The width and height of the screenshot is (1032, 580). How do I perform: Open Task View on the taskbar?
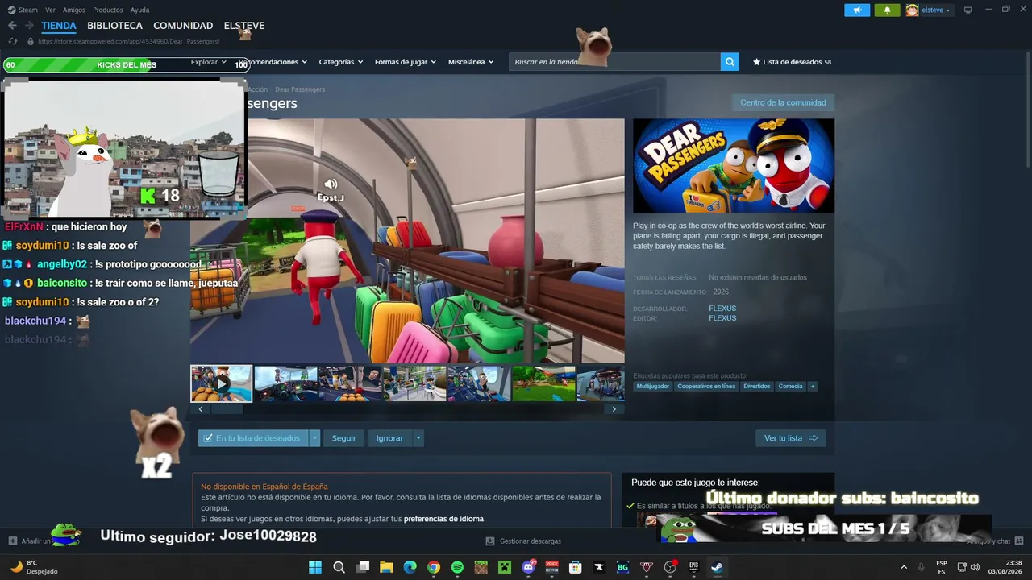pos(363,567)
